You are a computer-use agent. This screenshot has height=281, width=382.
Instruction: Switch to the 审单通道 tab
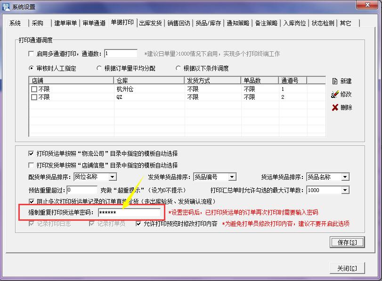94,23
